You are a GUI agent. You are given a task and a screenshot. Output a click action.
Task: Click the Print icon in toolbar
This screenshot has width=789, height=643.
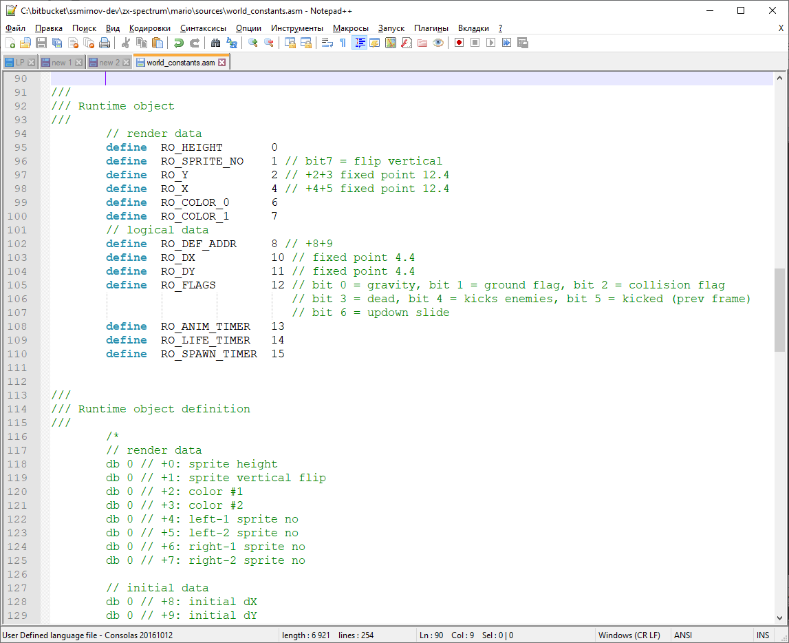click(105, 43)
